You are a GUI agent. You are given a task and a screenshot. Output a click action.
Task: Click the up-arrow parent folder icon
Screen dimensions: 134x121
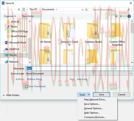click(19, 9)
